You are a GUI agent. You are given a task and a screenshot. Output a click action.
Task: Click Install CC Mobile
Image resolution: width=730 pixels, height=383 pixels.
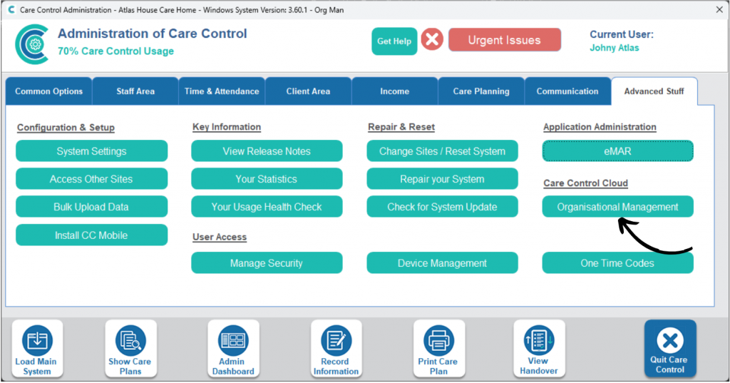coord(92,235)
